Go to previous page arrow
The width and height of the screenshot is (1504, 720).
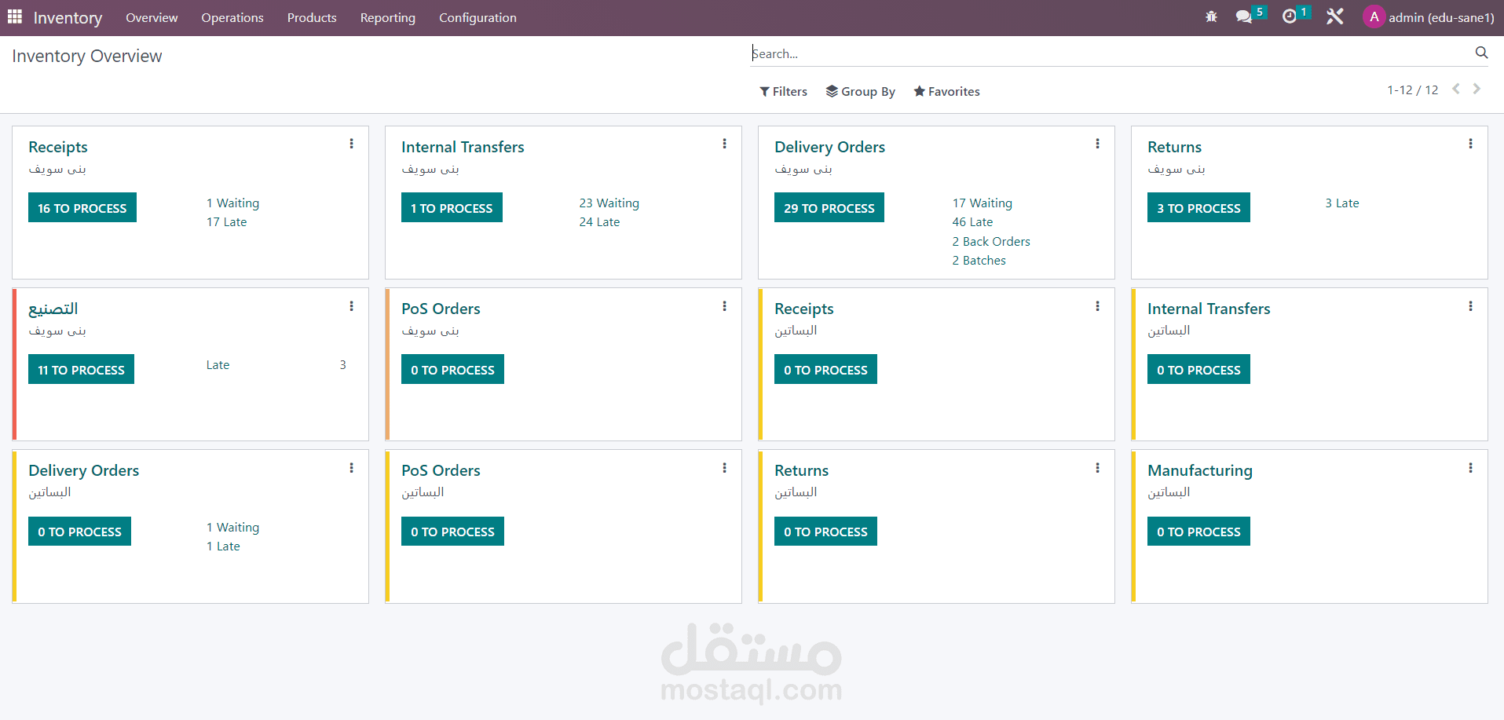[x=1456, y=89]
